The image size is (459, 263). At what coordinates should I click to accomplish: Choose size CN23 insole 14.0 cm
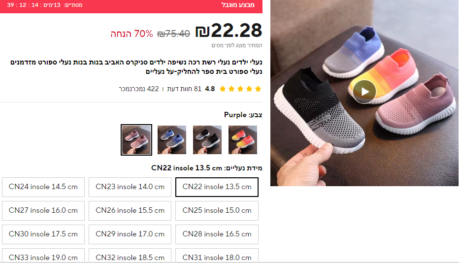(x=130, y=187)
